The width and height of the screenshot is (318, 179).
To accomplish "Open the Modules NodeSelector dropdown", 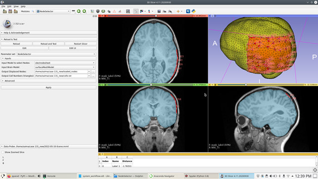I will coord(53,11).
